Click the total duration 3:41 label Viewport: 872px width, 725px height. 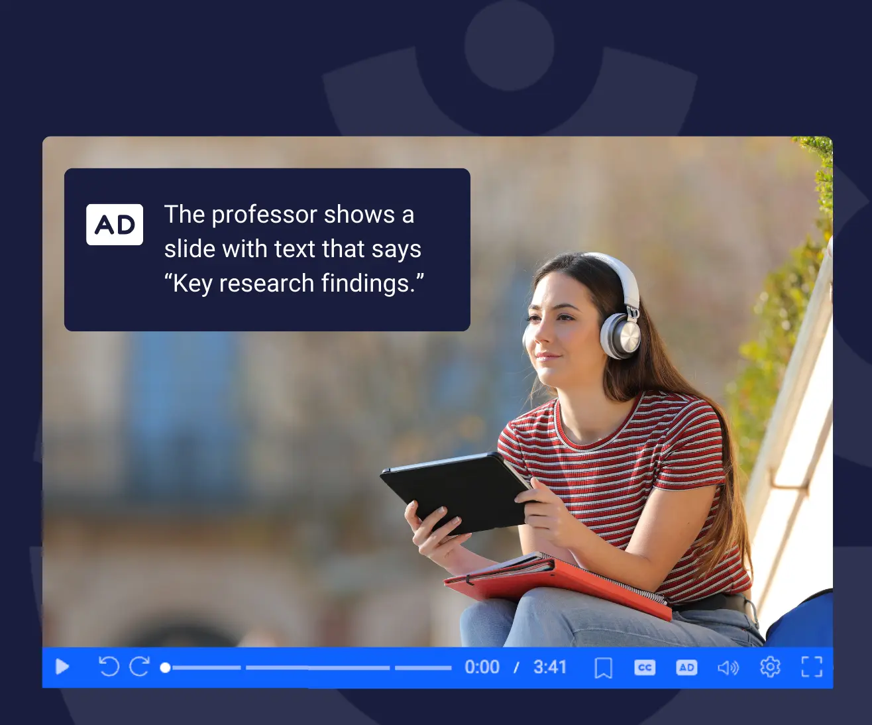pyautogui.click(x=550, y=667)
